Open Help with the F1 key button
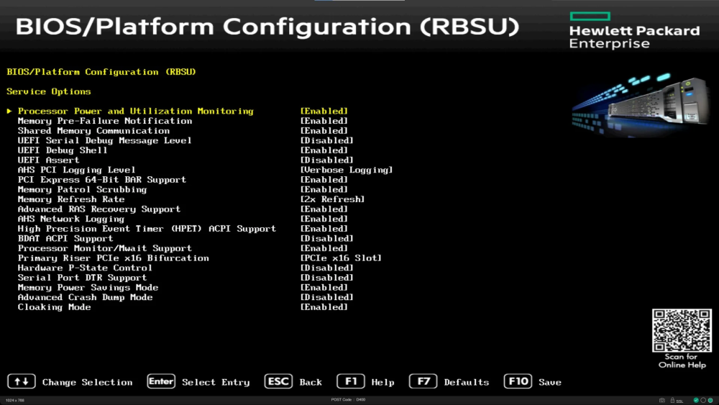The height and width of the screenshot is (405, 719). pyautogui.click(x=351, y=381)
